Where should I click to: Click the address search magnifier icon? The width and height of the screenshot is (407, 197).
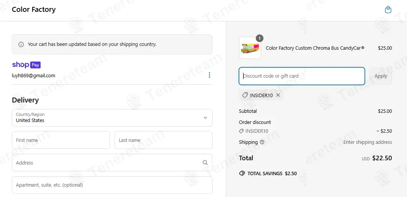click(205, 163)
